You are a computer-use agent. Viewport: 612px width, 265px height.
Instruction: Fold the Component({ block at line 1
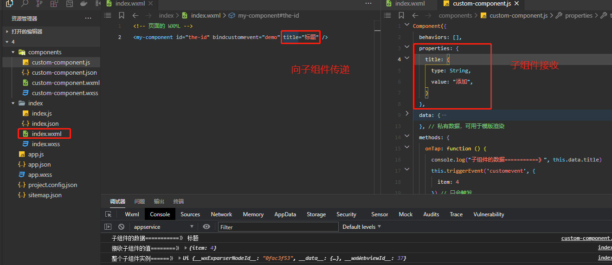407,25
